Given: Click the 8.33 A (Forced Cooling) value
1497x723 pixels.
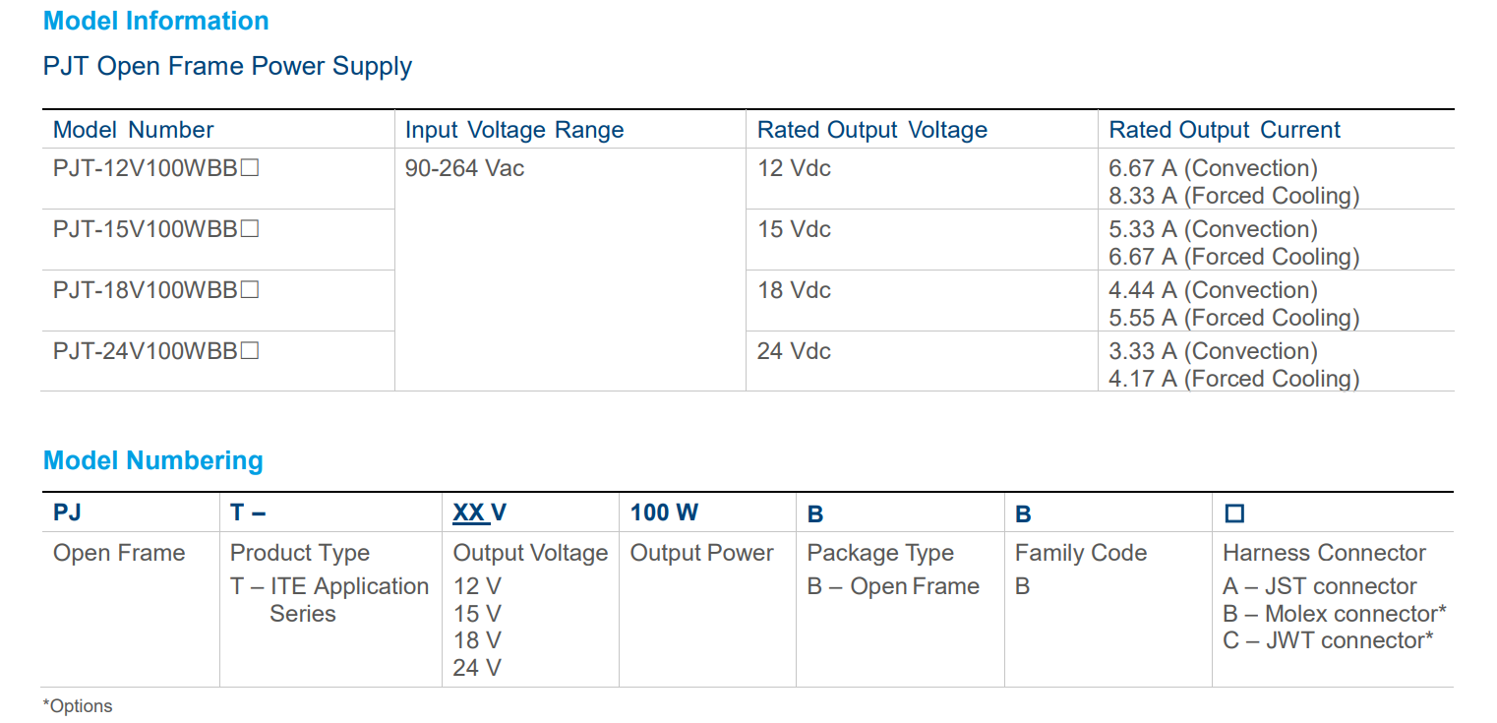Looking at the screenshot, I should click(x=1233, y=196).
